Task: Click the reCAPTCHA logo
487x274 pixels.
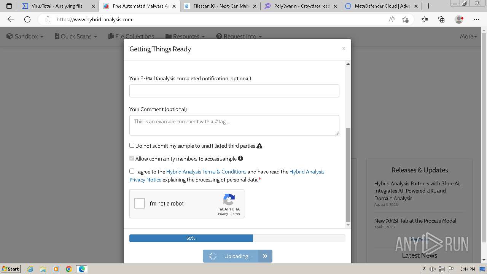Action: [229, 200]
